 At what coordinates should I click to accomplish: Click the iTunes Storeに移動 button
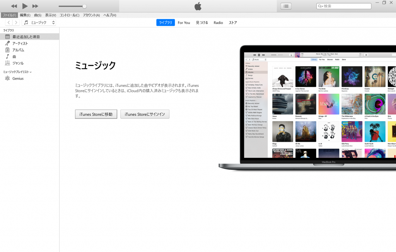tap(96, 114)
